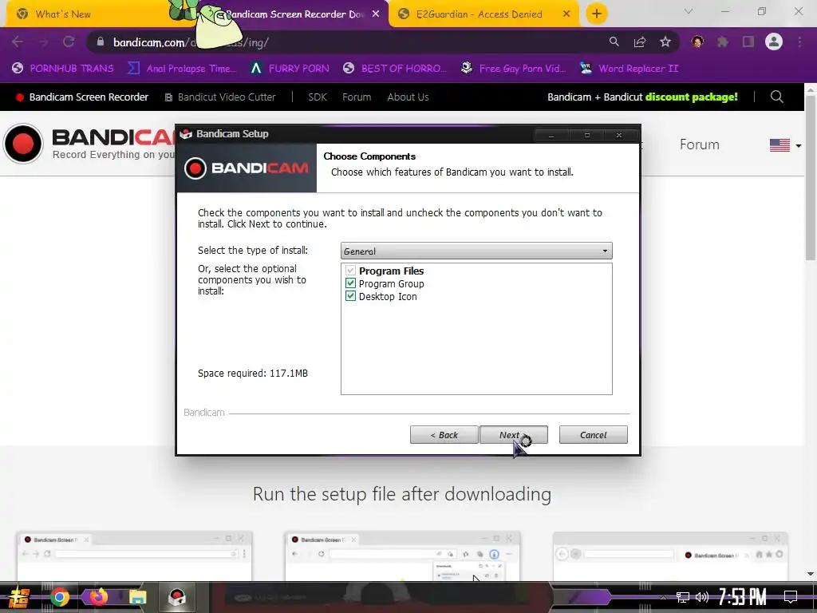Open Bandicut Video Cutter nav link
Viewport: 817px width, 613px height.
pyautogui.click(x=220, y=97)
